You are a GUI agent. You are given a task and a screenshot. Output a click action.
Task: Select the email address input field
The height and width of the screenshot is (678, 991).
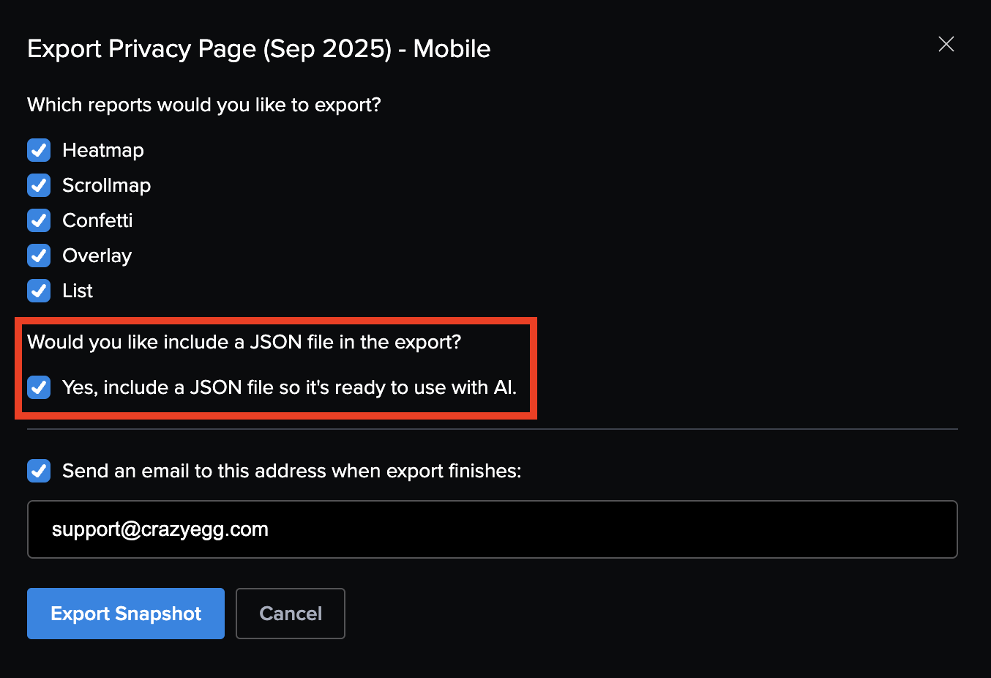tap(493, 529)
